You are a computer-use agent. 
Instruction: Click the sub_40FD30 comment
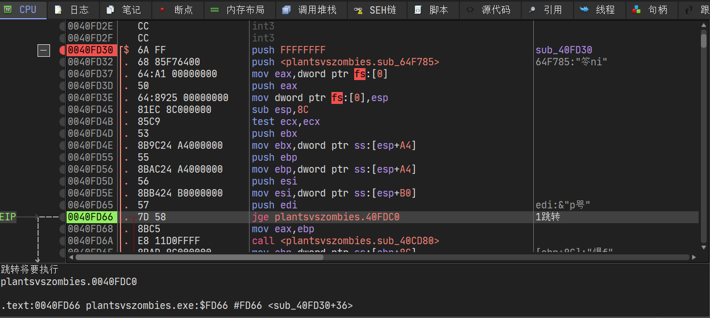point(564,50)
